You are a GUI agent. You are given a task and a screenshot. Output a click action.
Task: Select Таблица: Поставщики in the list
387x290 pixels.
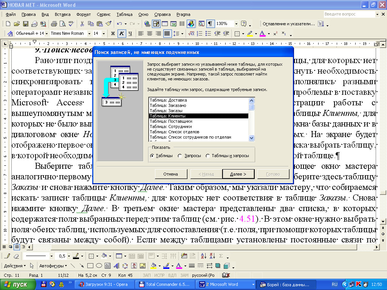(198, 121)
